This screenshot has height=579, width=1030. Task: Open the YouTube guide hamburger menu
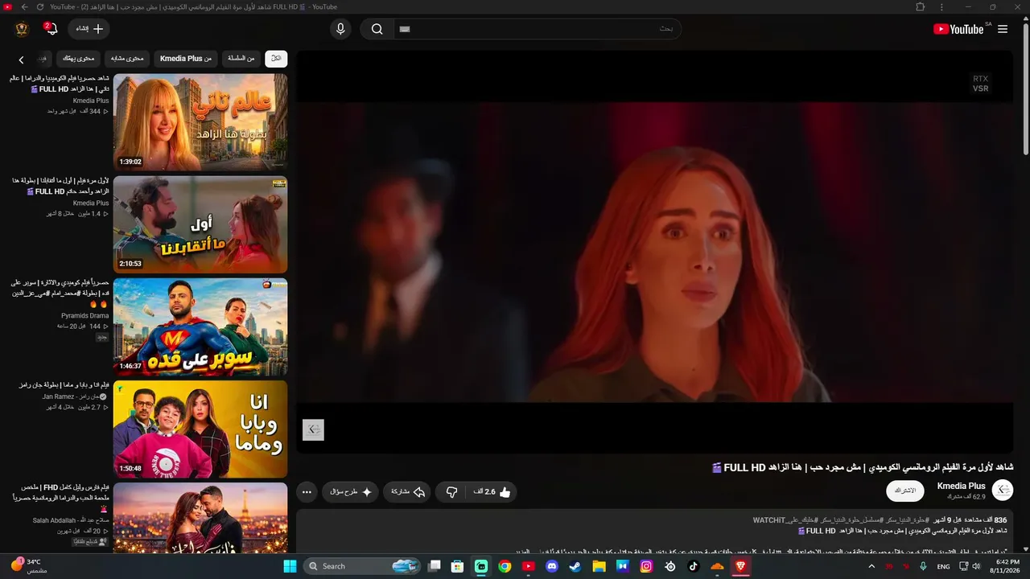click(1003, 29)
